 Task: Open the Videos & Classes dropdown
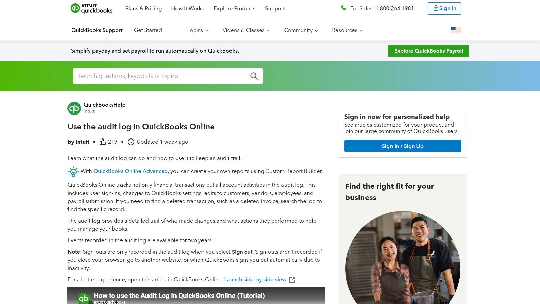[x=246, y=30]
